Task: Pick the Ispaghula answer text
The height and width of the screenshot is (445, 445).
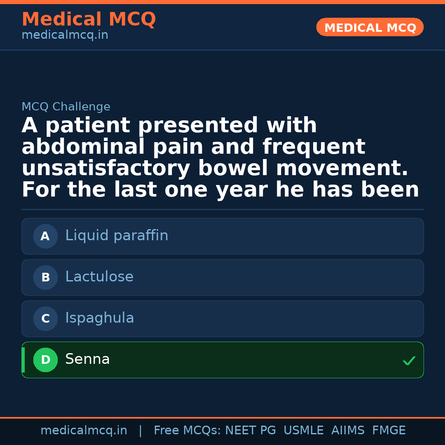Action: click(x=100, y=318)
